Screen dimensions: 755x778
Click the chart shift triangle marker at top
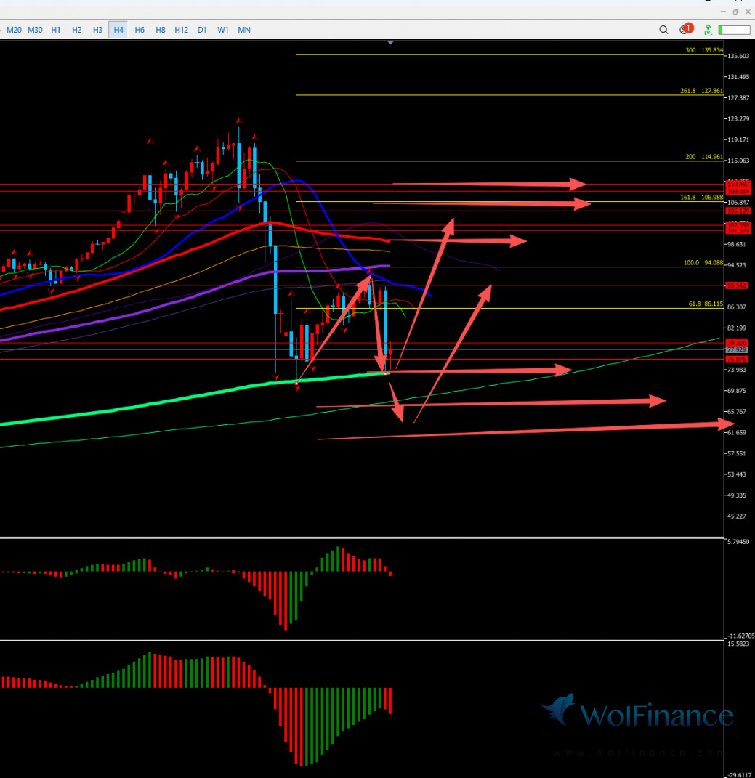tap(391, 43)
